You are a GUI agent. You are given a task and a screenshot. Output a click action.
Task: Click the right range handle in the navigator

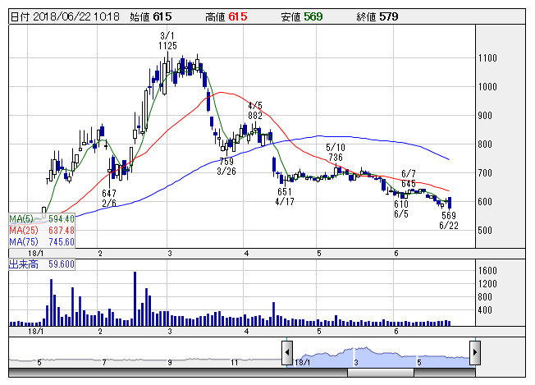tap(474, 352)
